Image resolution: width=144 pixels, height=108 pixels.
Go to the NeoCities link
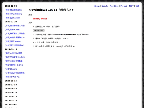[x=114, y=6]
